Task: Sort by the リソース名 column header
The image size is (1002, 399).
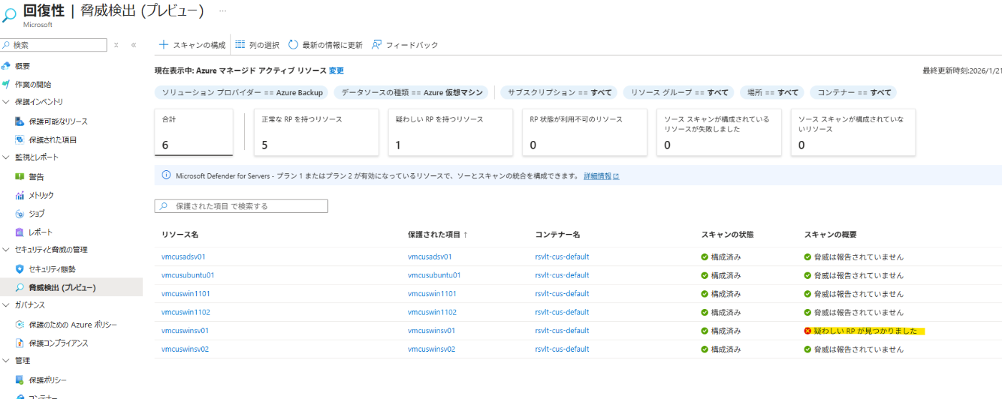Action: point(180,235)
